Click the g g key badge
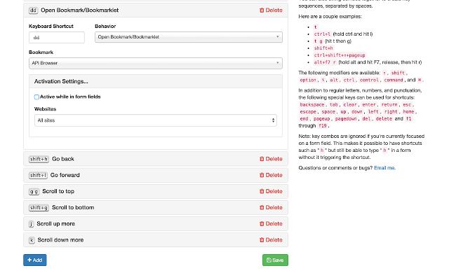 [x=34, y=192]
